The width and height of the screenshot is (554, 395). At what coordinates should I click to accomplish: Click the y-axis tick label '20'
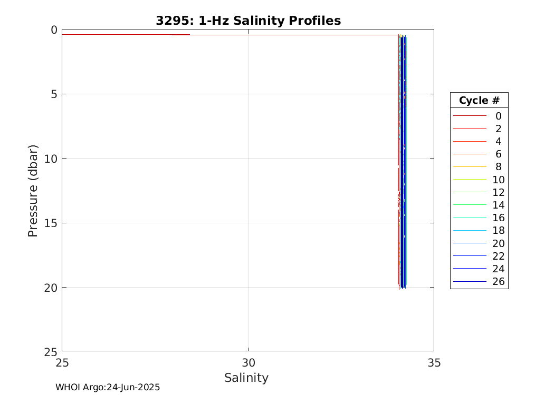click(x=51, y=288)
